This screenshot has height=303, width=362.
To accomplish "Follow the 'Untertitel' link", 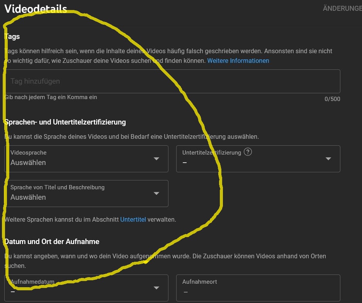I will pos(133,219).
